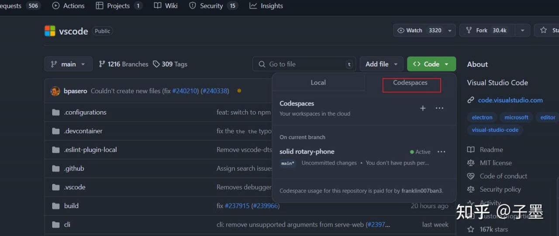This screenshot has height=236, width=559.
Task: Open build commit link #237915
Action: 237,206
